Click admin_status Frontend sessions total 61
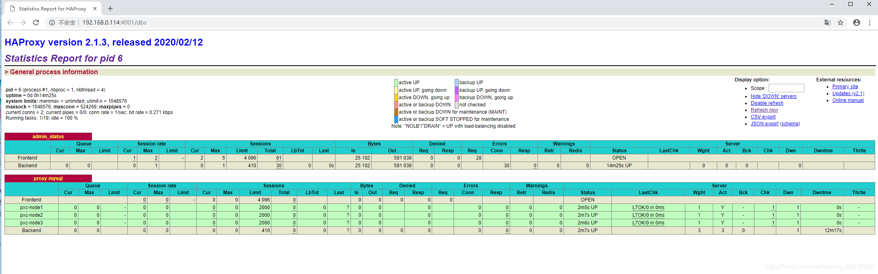 [279, 158]
